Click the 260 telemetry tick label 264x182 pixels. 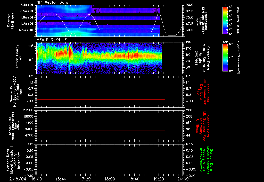189,110
